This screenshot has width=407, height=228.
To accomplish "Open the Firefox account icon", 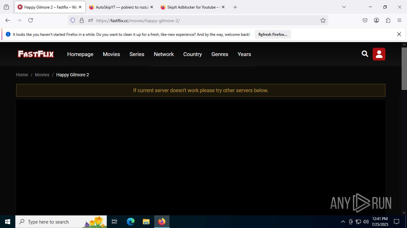I will tap(376, 20).
